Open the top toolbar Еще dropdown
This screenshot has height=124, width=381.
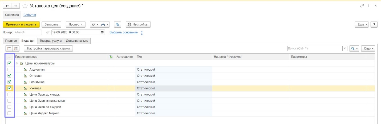(362, 24)
